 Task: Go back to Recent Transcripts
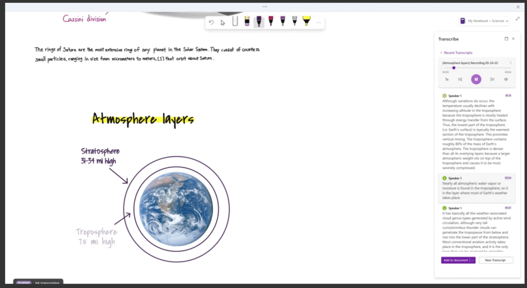[x=456, y=53]
